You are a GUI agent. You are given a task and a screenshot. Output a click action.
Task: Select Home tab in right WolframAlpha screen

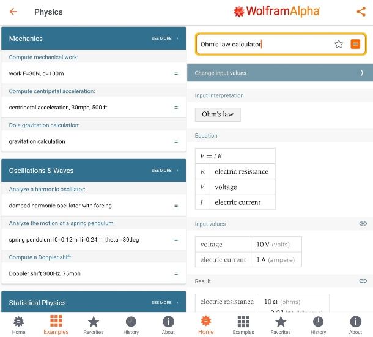(x=206, y=325)
